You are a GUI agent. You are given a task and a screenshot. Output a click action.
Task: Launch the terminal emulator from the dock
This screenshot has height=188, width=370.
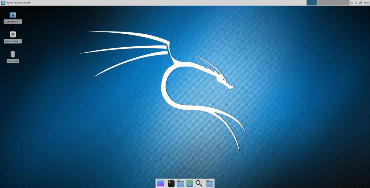171,183
